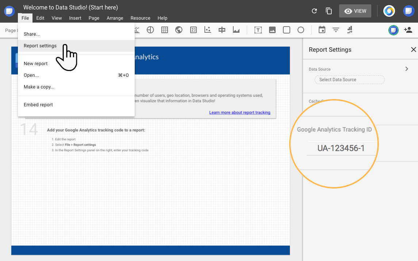The image size is (418, 261).
Task: Add a geo map chart
Action: 179,30
